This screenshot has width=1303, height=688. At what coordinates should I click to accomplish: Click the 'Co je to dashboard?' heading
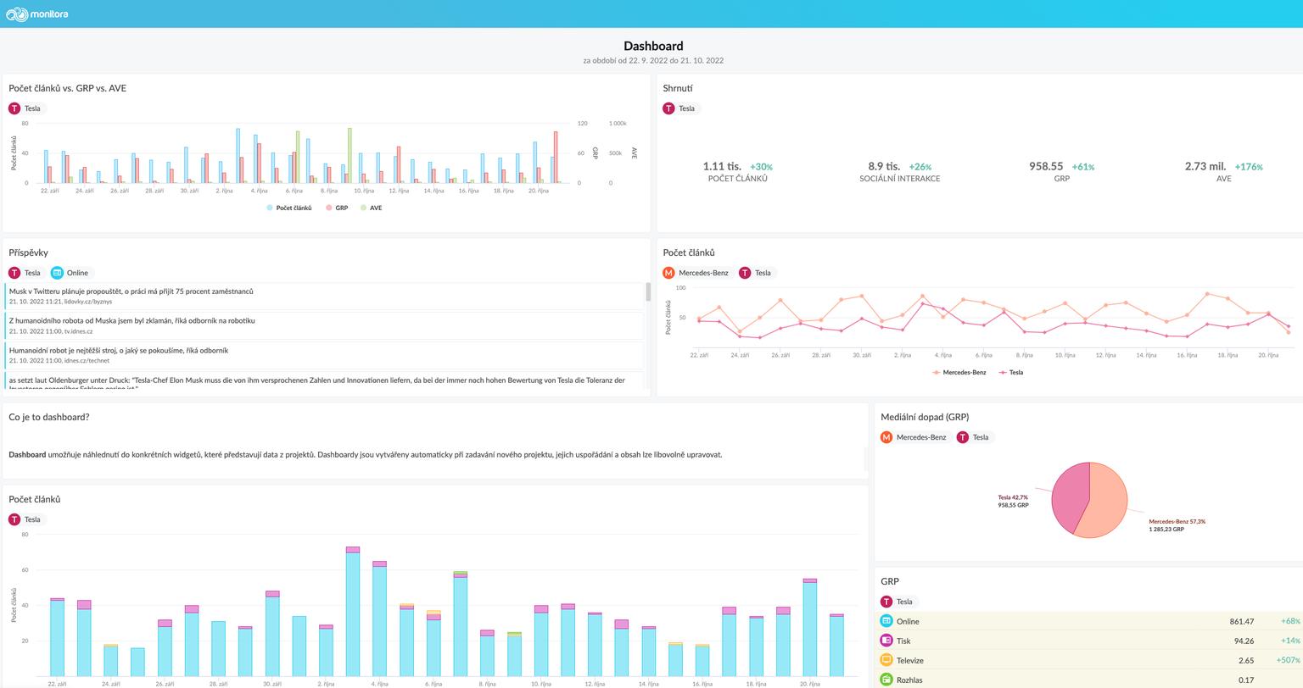(49, 417)
